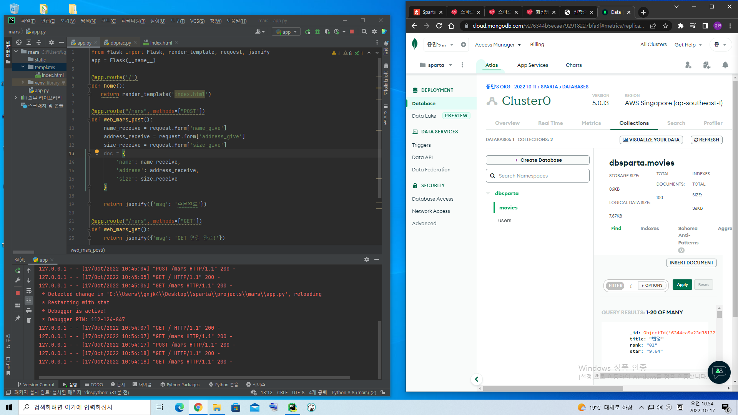Viewport: 738px width, 415px height.
Task: Open the sparta project dropdown
Action: pyautogui.click(x=436, y=65)
